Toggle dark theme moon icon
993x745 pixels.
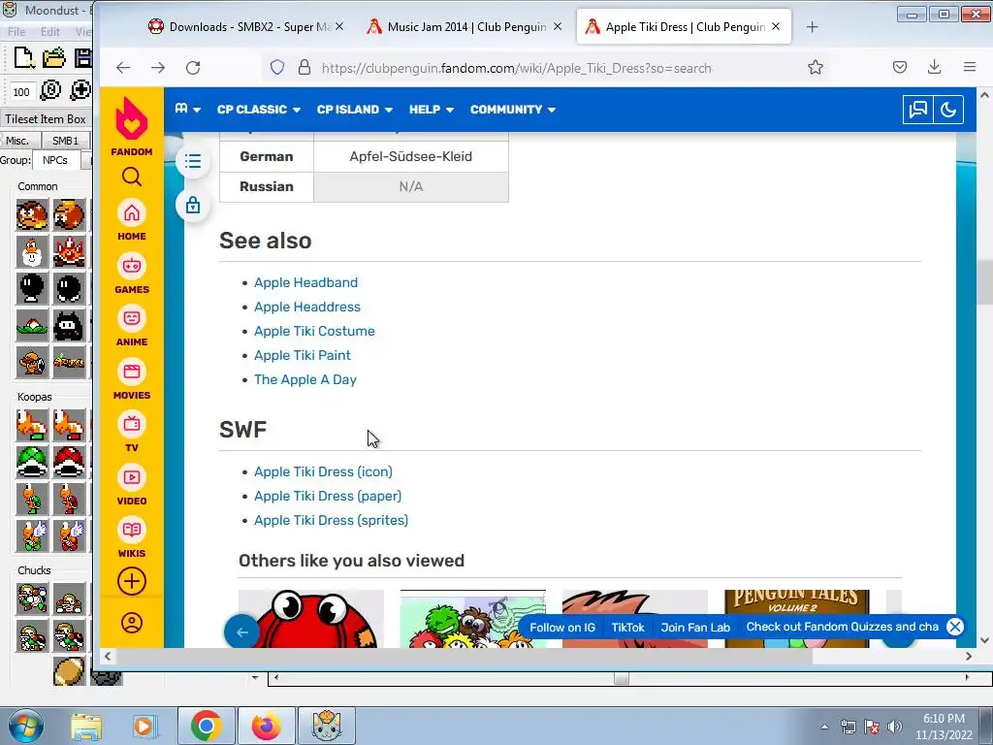coord(948,110)
